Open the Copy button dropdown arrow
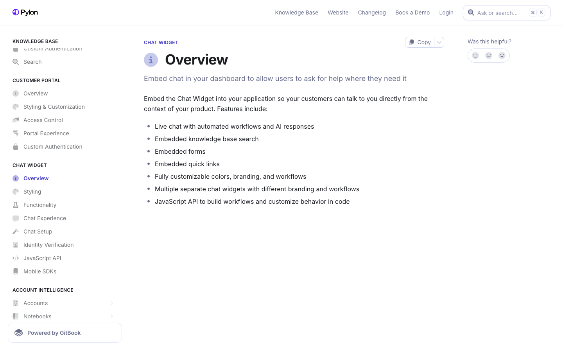Image resolution: width=563 pixels, height=352 pixels. (439, 42)
